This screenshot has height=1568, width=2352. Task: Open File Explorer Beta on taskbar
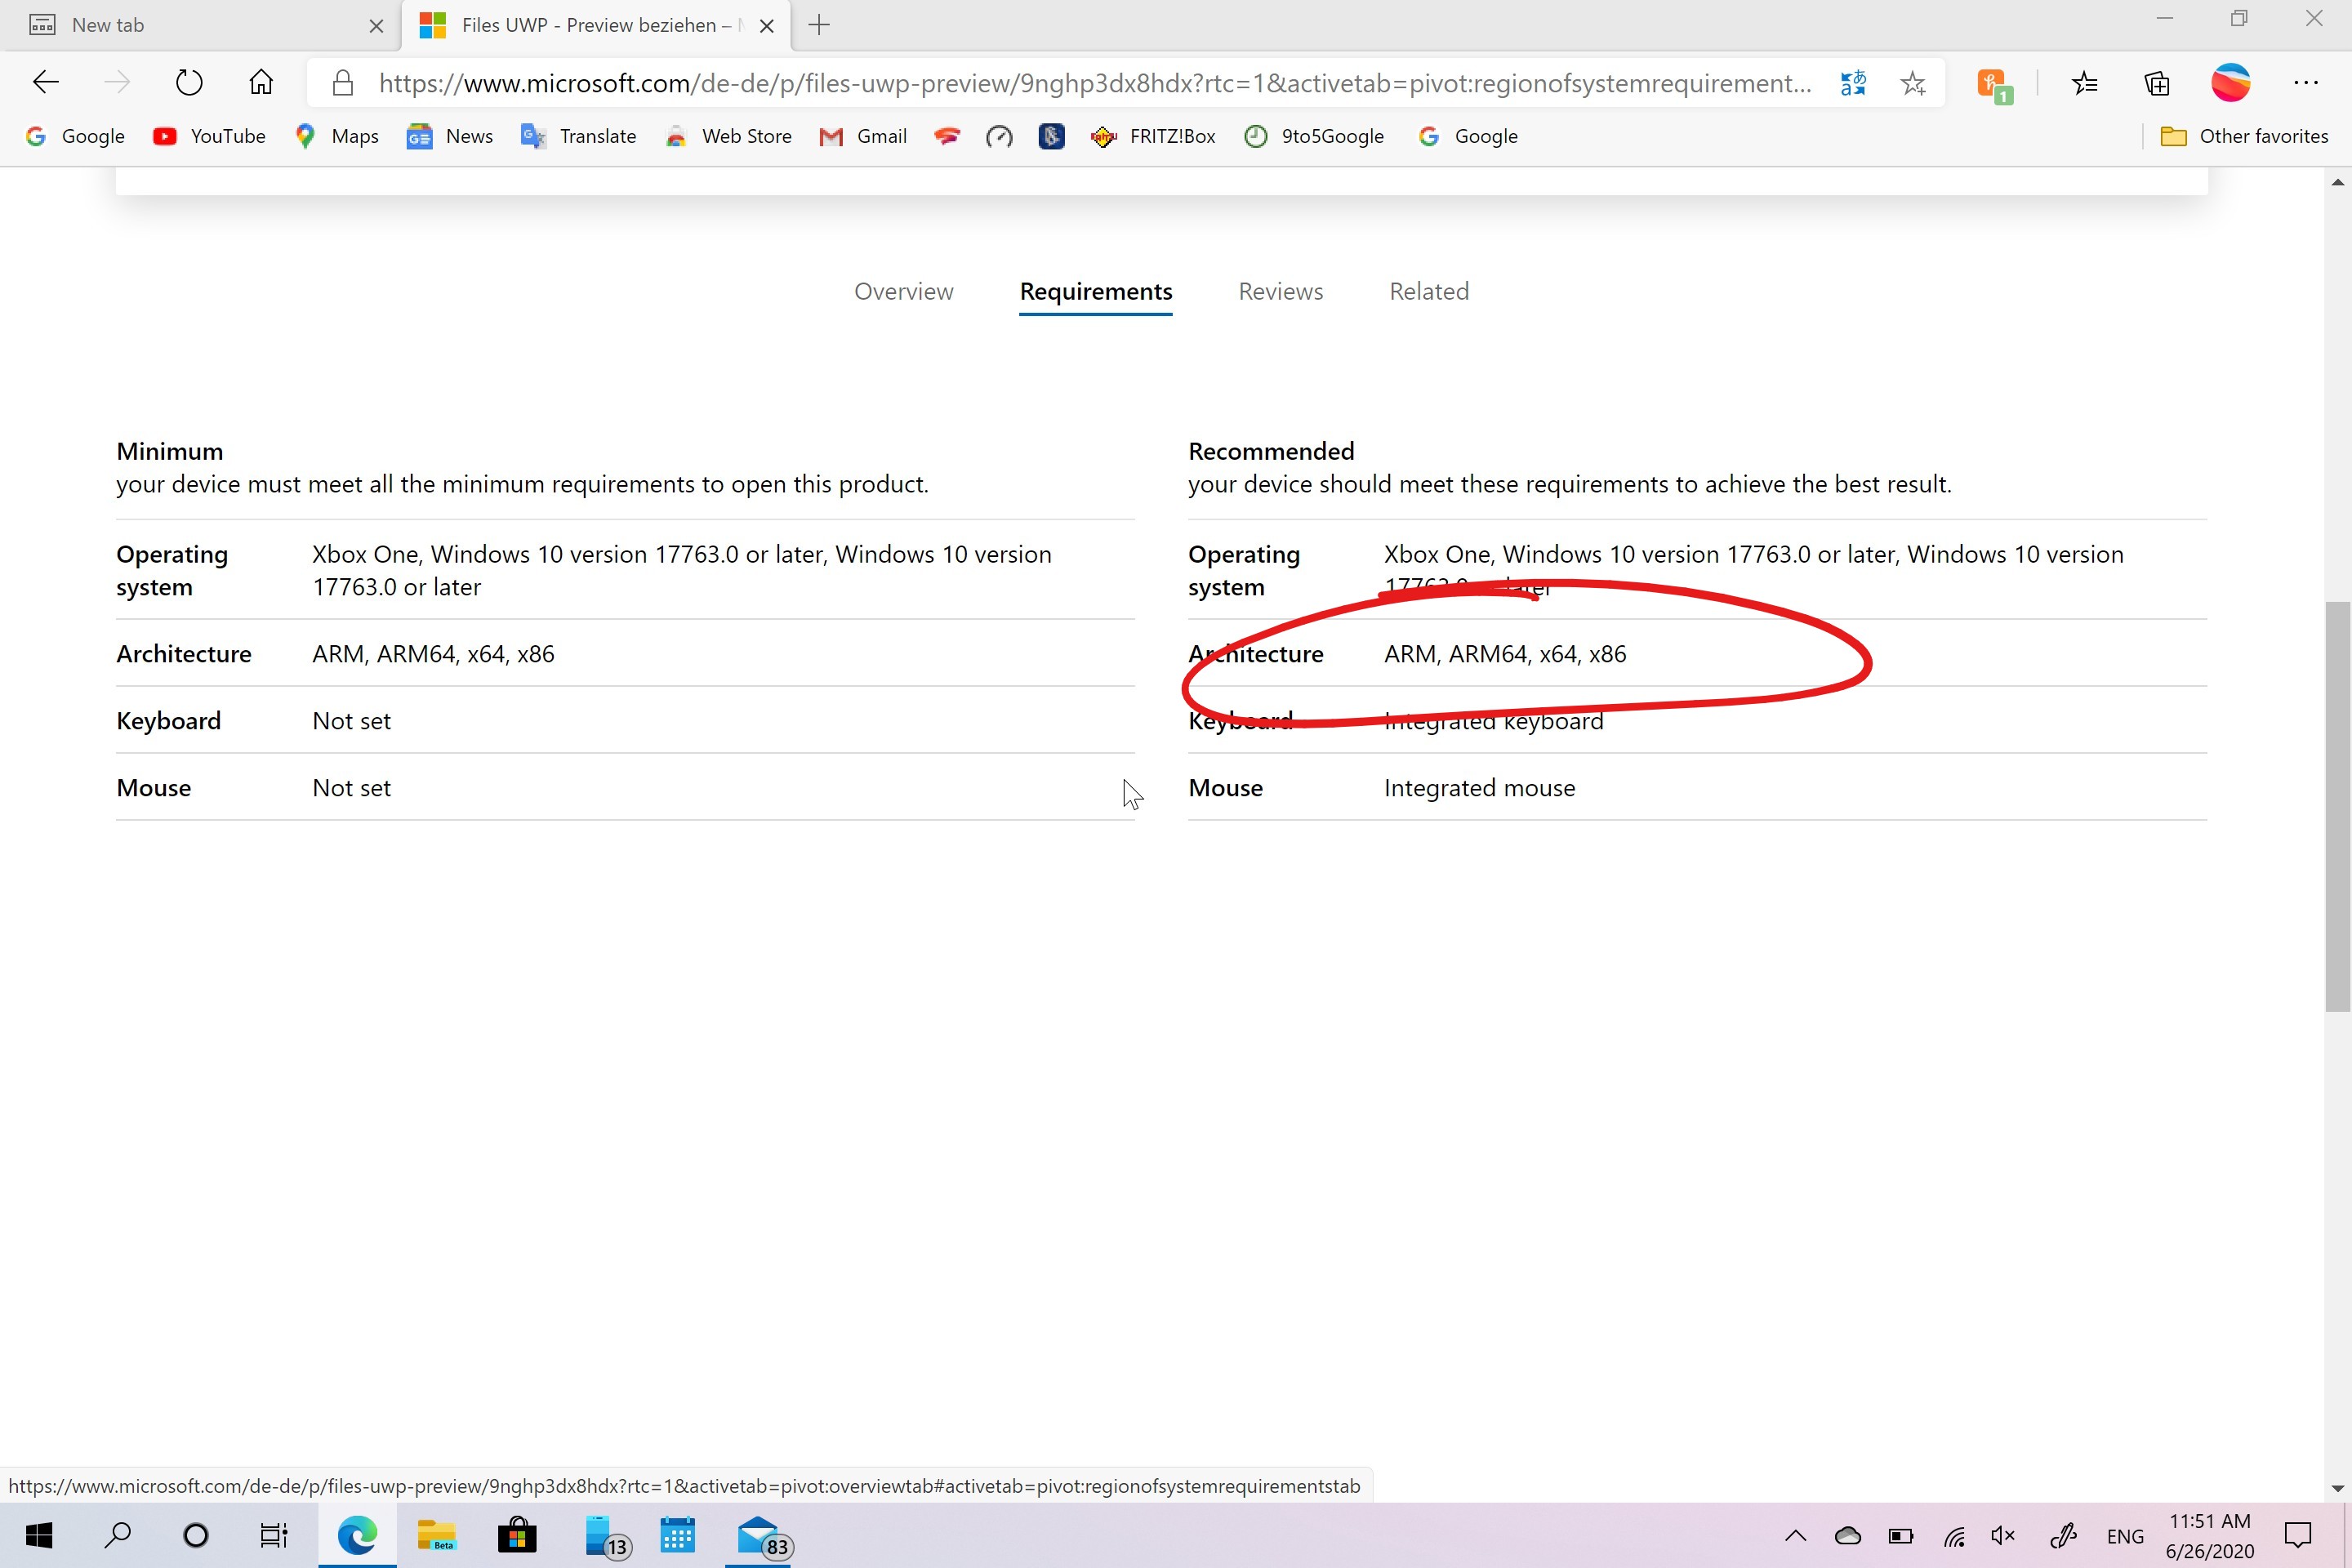pyautogui.click(x=437, y=1535)
